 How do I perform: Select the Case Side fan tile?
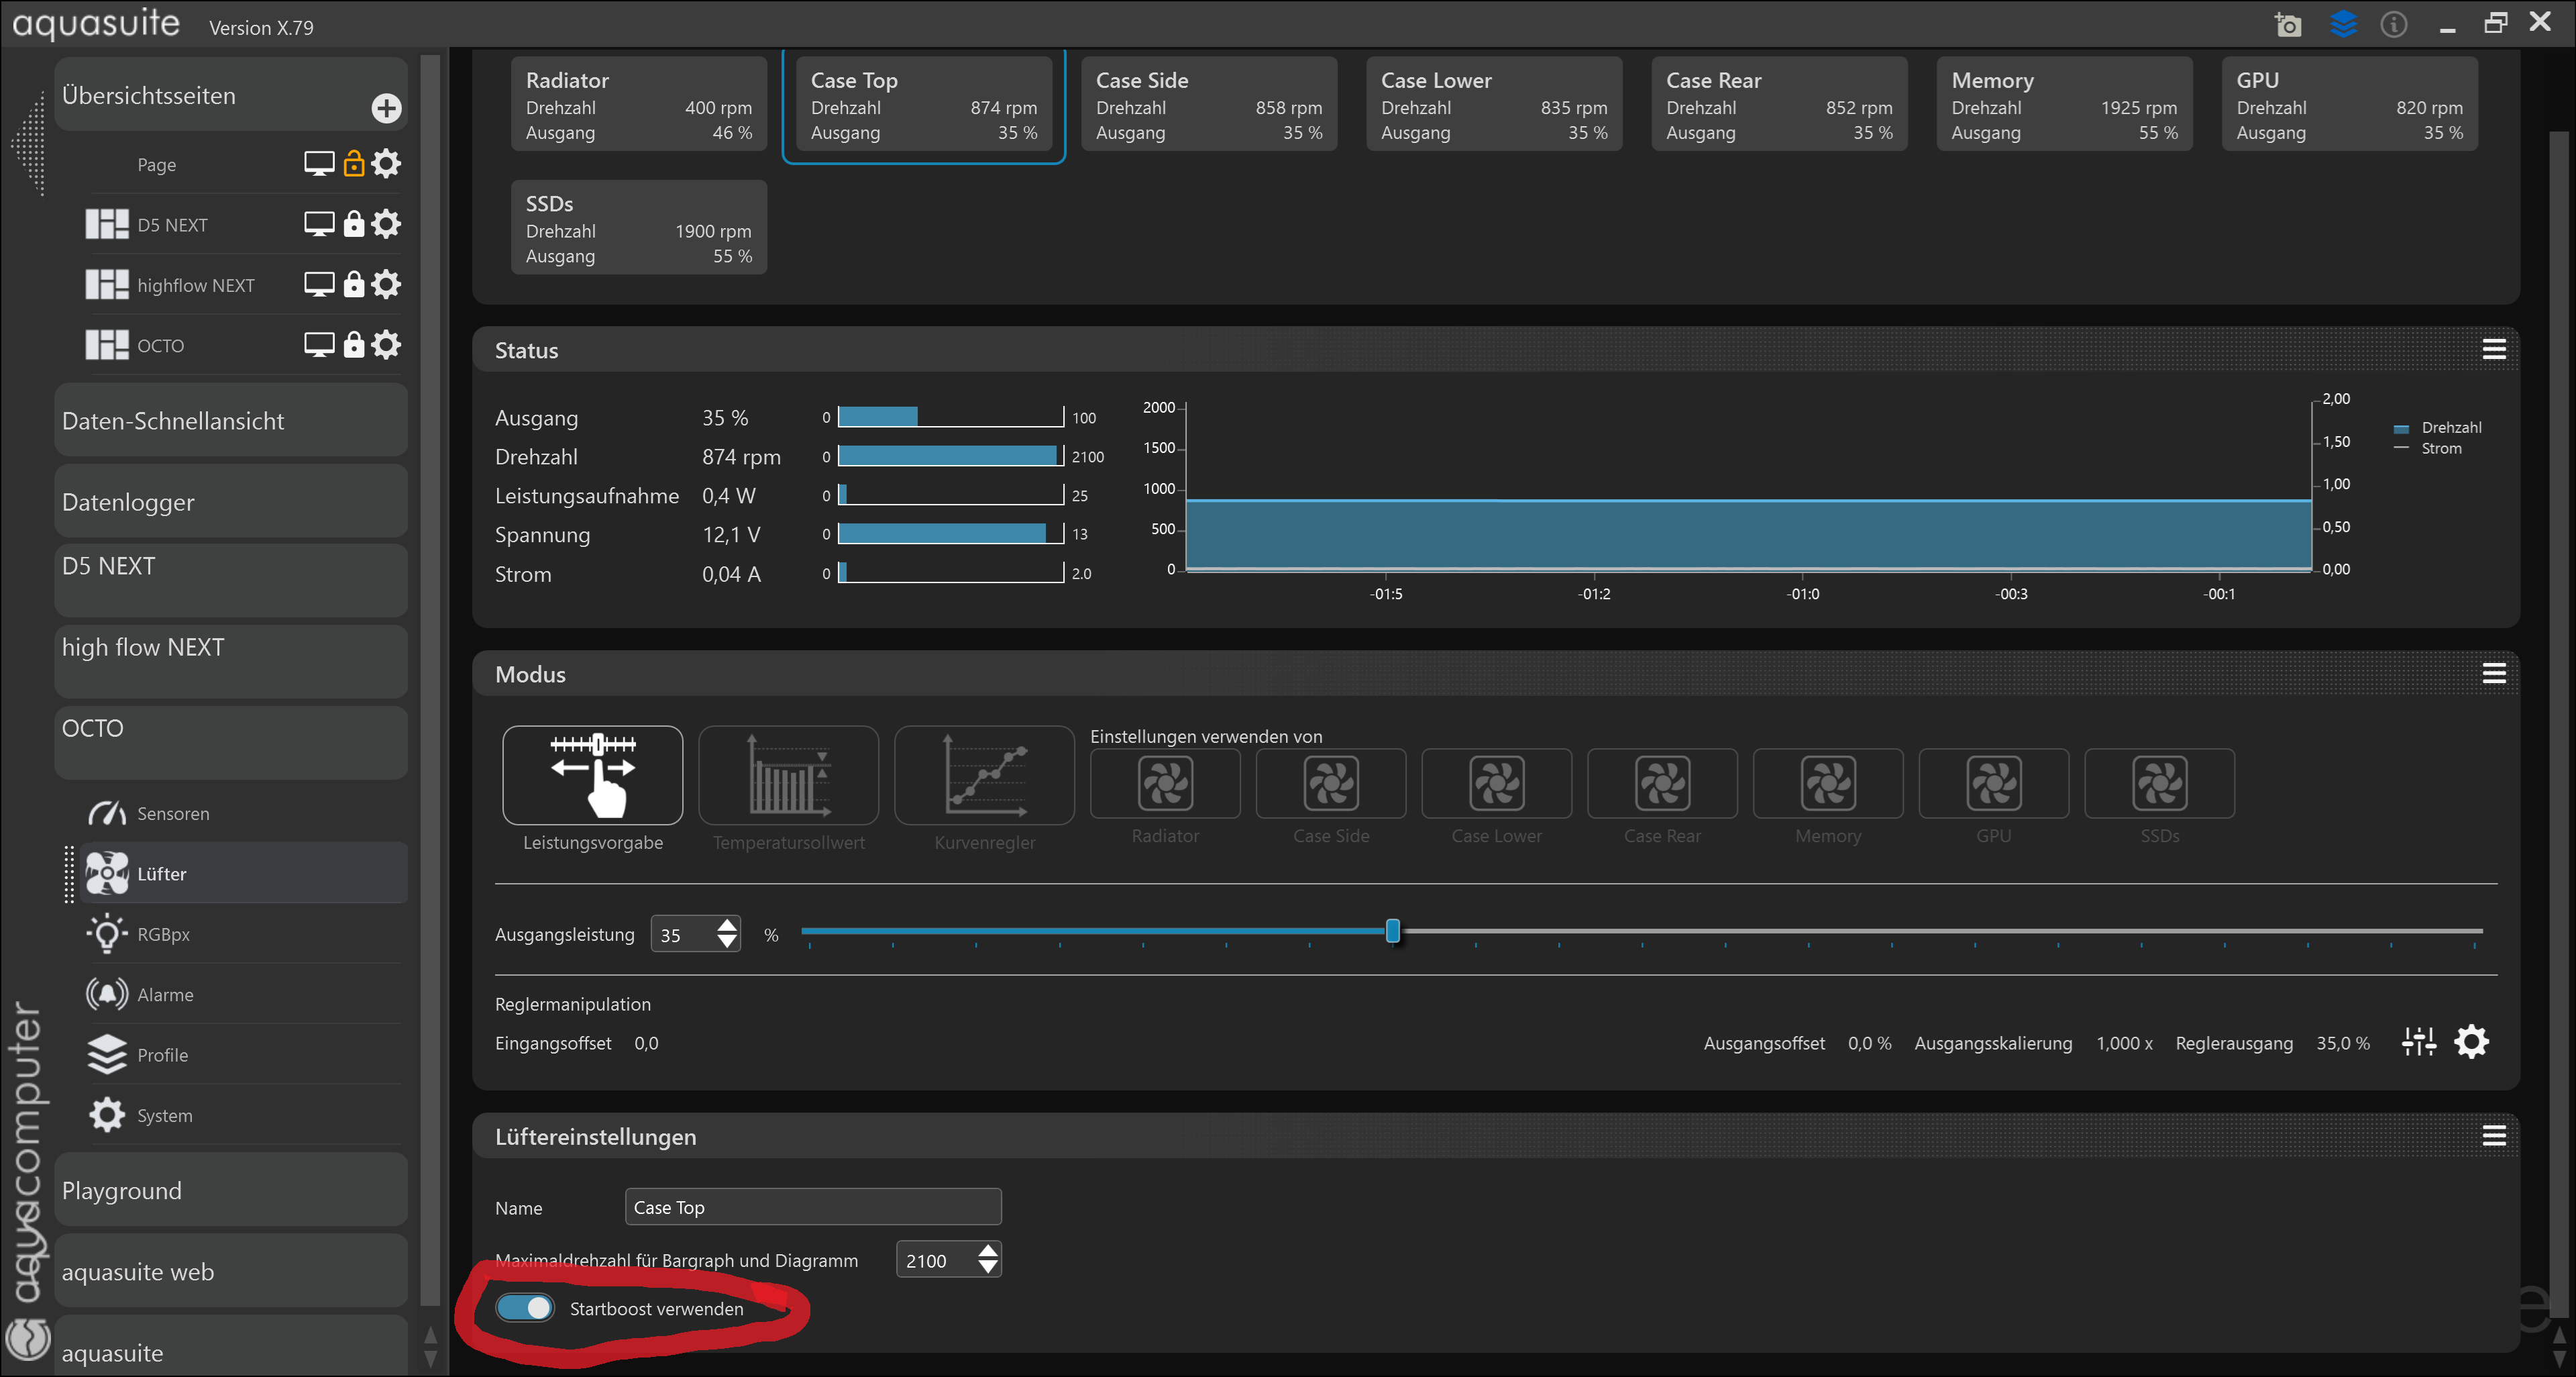[x=1208, y=105]
